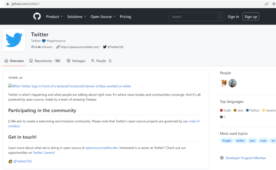276x170 pixels.
Task: Select the scala topic tag
Action: point(263,140)
